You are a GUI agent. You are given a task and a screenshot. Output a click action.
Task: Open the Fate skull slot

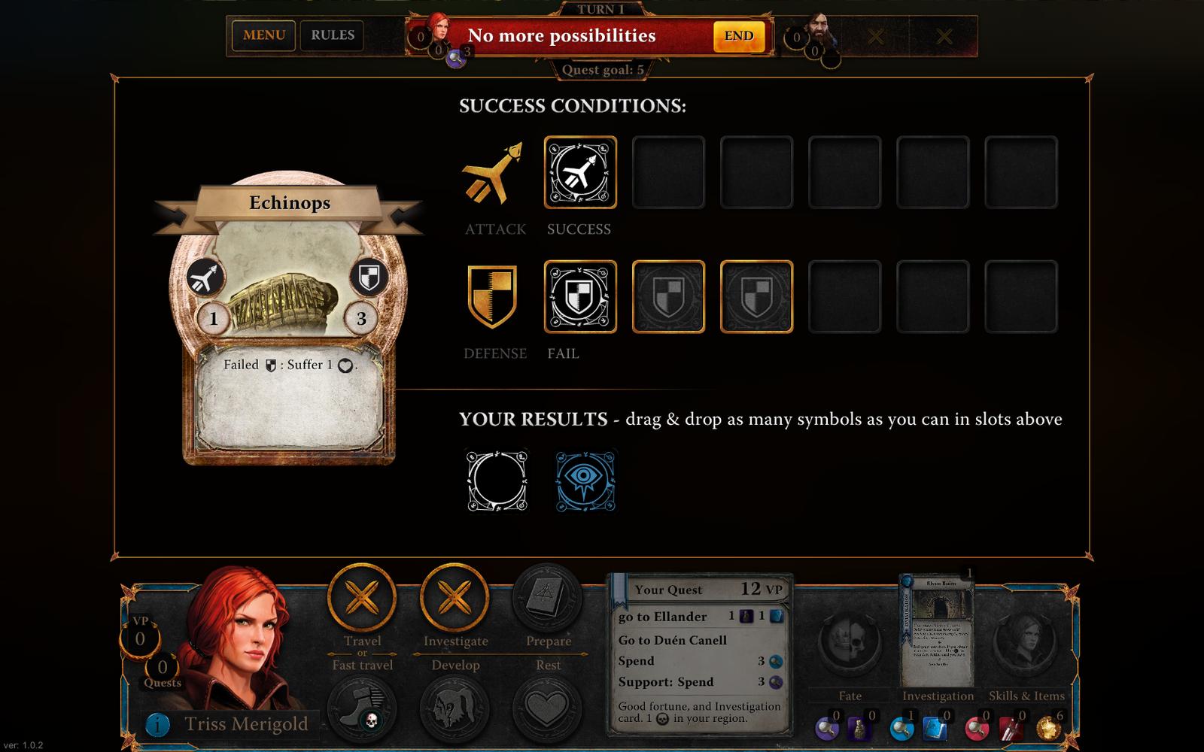pyautogui.click(x=850, y=643)
